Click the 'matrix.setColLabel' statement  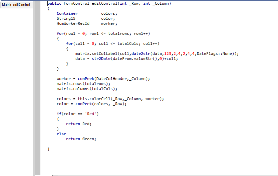coord(157,54)
